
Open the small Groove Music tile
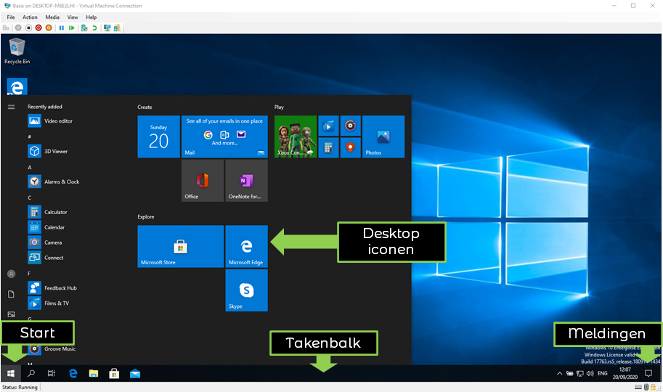pos(351,126)
